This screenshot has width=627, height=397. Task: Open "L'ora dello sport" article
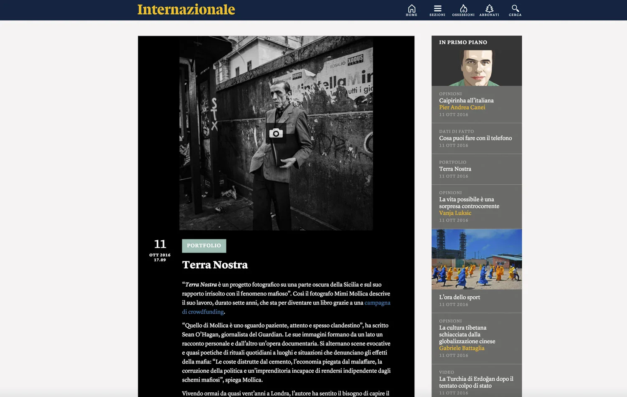coord(459,297)
